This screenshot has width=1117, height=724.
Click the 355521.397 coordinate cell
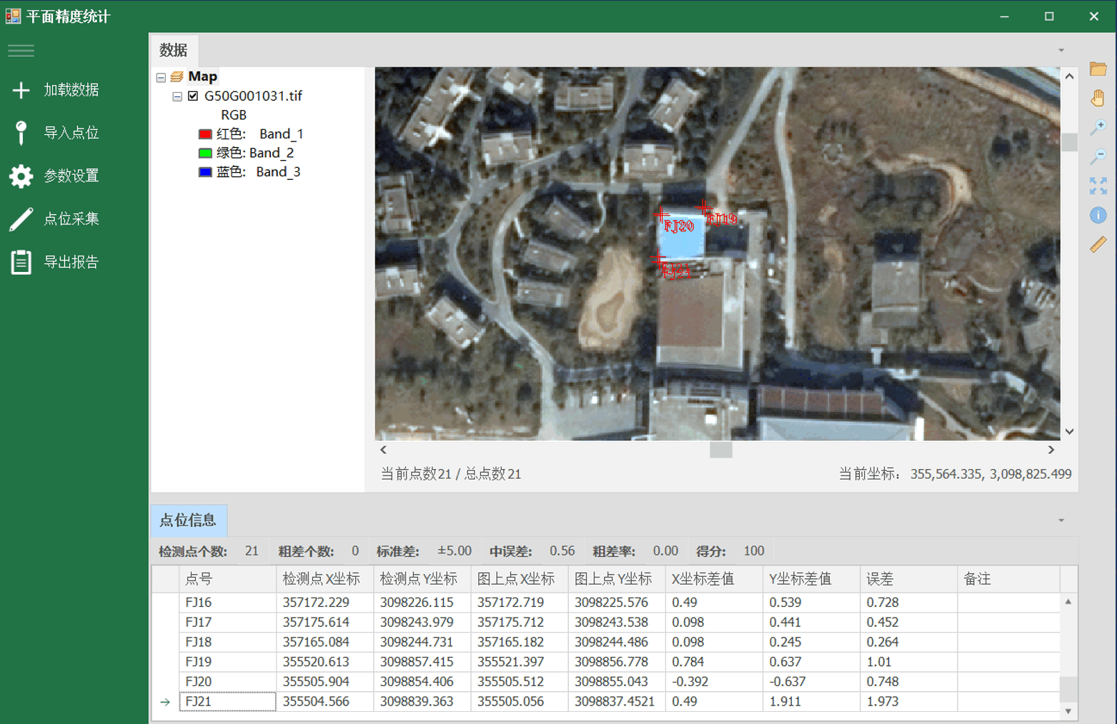point(520,663)
